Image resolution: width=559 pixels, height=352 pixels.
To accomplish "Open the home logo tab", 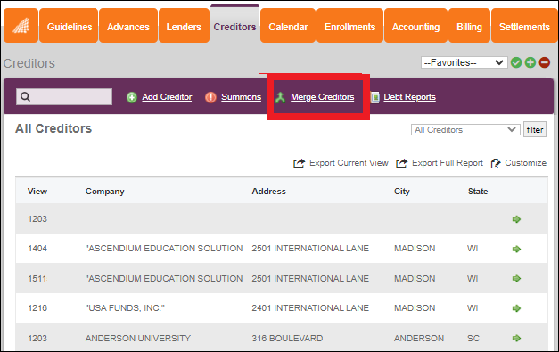I will click(x=21, y=26).
